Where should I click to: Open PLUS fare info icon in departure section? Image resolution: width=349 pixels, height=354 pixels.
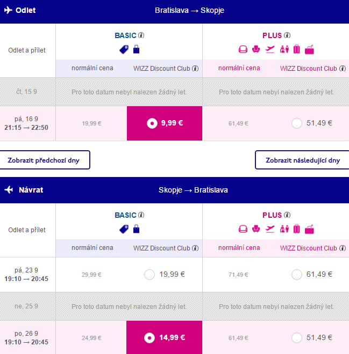point(287,35)
